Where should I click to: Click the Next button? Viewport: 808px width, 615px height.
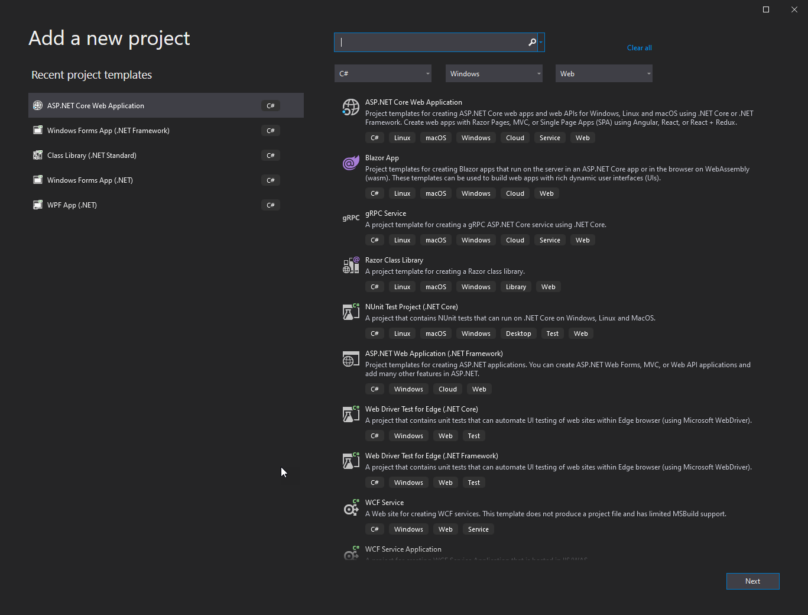(x=753, y=581)
